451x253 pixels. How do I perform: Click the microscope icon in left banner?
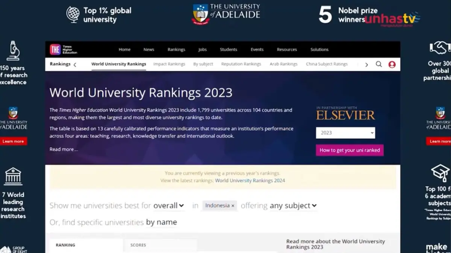13,51
